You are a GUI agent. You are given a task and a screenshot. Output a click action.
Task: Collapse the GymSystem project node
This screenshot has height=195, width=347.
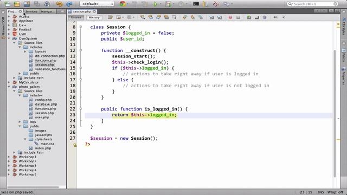(x=9, y=38)
